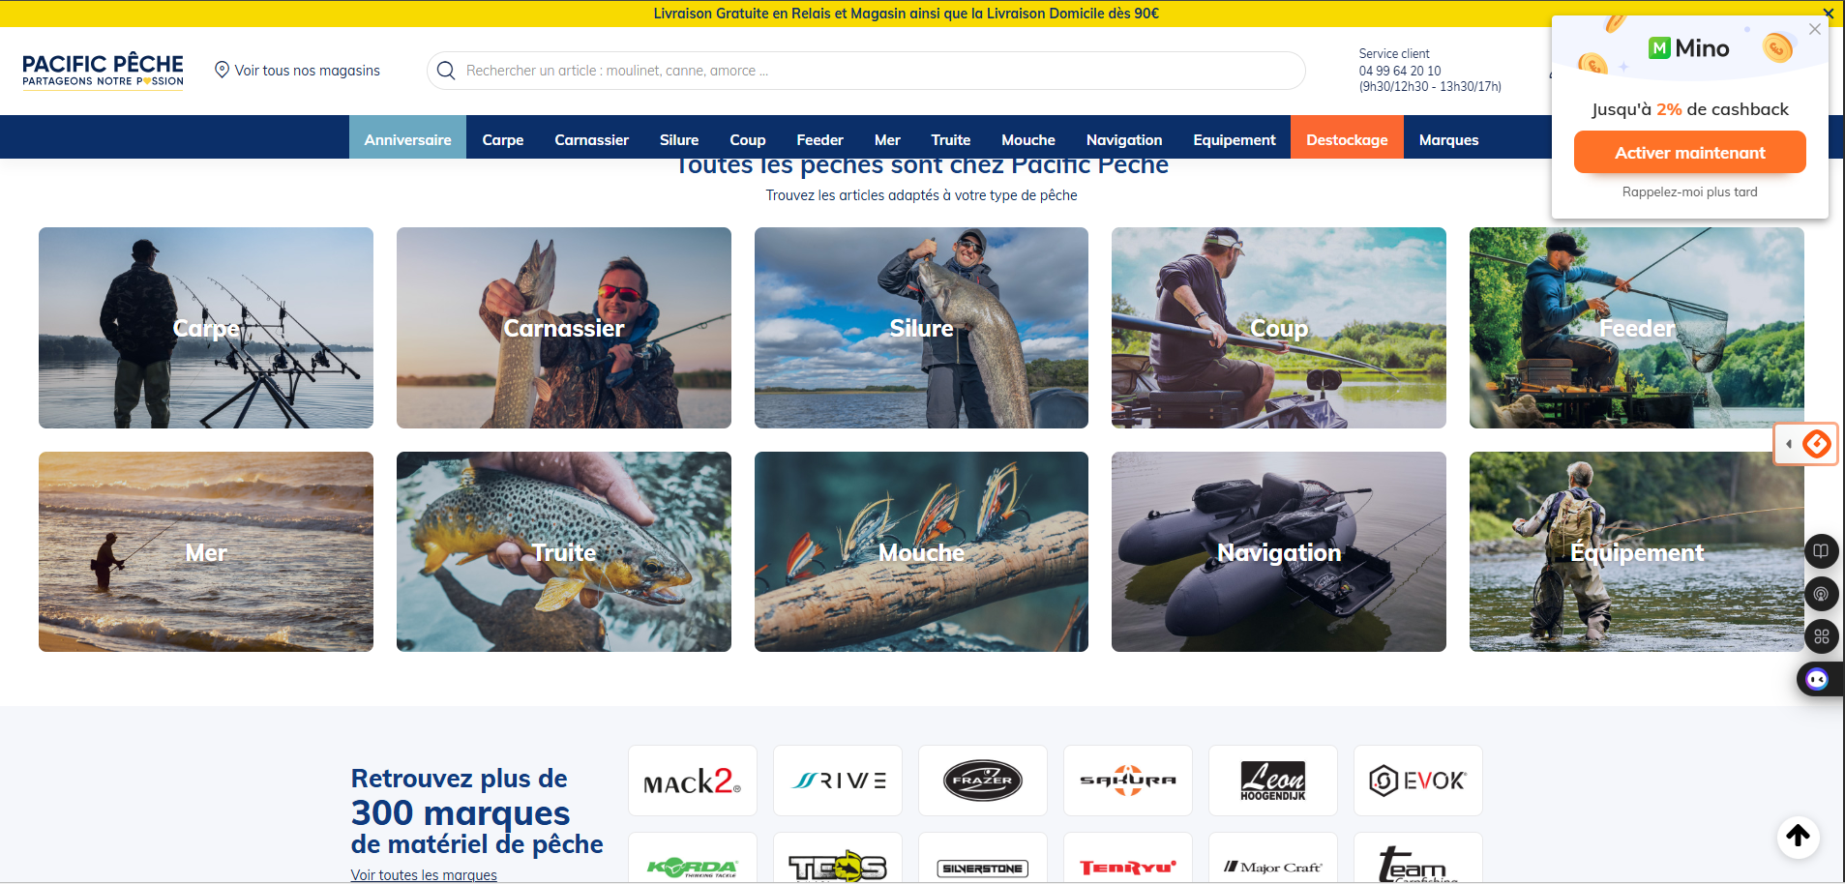Click the grid apps icon in sidebar
The image size is (1845, 884).
(1821, 636)
